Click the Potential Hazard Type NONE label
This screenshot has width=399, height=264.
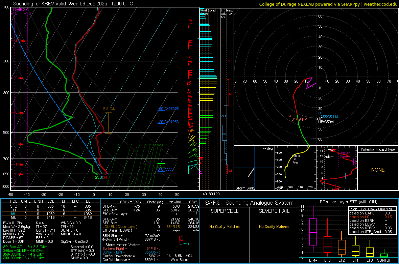pos(378,170)
